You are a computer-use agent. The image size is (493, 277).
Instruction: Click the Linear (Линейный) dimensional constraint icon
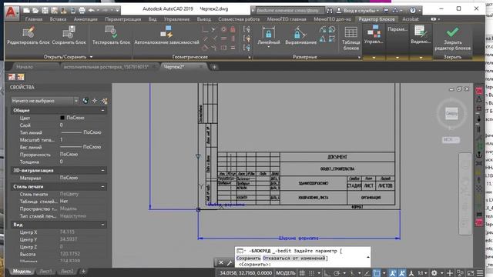point(269,32)
